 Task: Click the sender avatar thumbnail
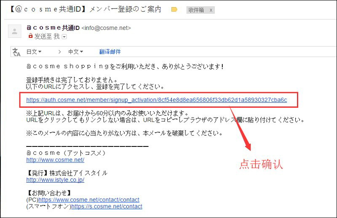pos(15,31)
